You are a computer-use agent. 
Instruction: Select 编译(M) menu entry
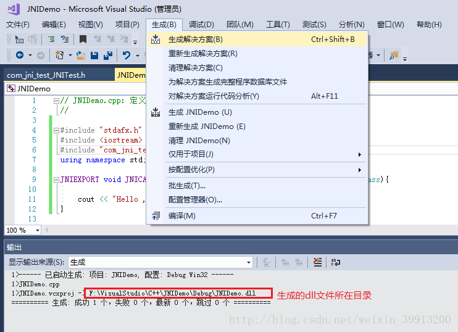click(x=257, y=216)
